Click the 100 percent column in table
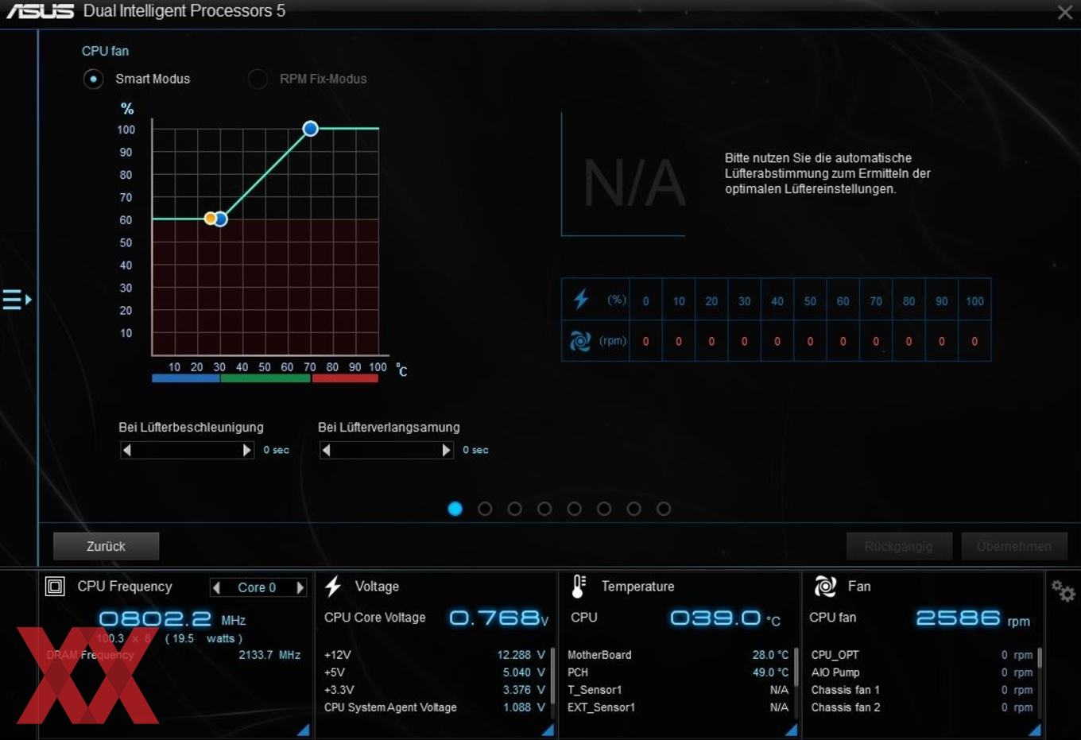This screenshot has width=1081, height=740. click(974, 301)
